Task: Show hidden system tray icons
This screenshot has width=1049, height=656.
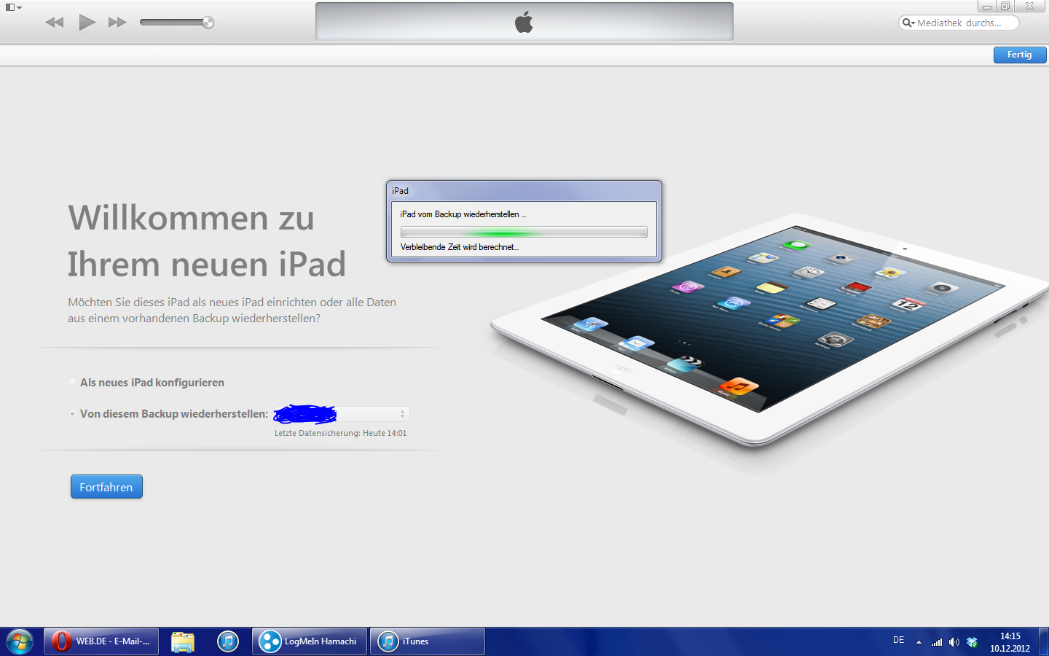Action: click(919, 642)
